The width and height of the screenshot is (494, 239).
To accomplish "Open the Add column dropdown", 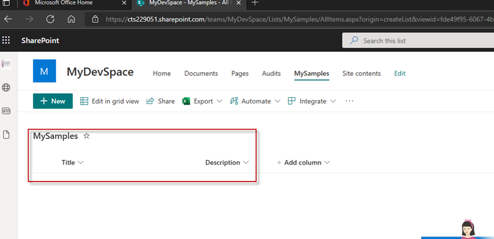I will [x=303, y=162].
